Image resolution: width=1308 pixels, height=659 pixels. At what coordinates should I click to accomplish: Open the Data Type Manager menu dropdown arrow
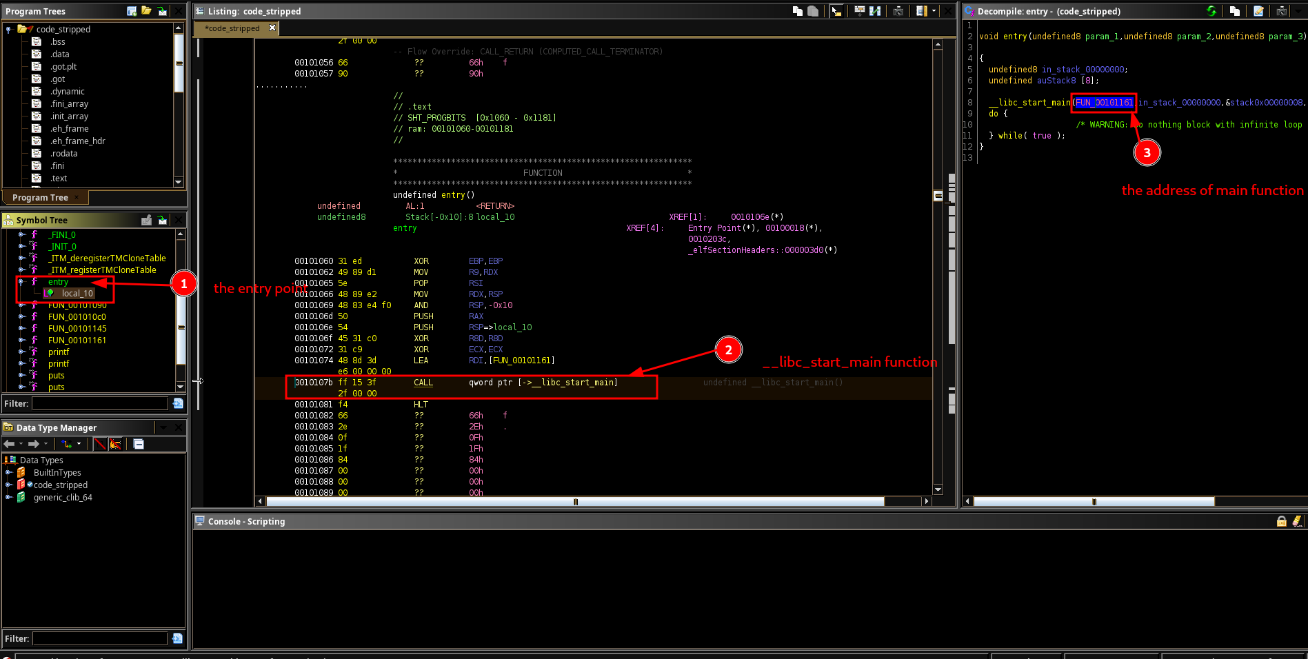coord(163,427)
